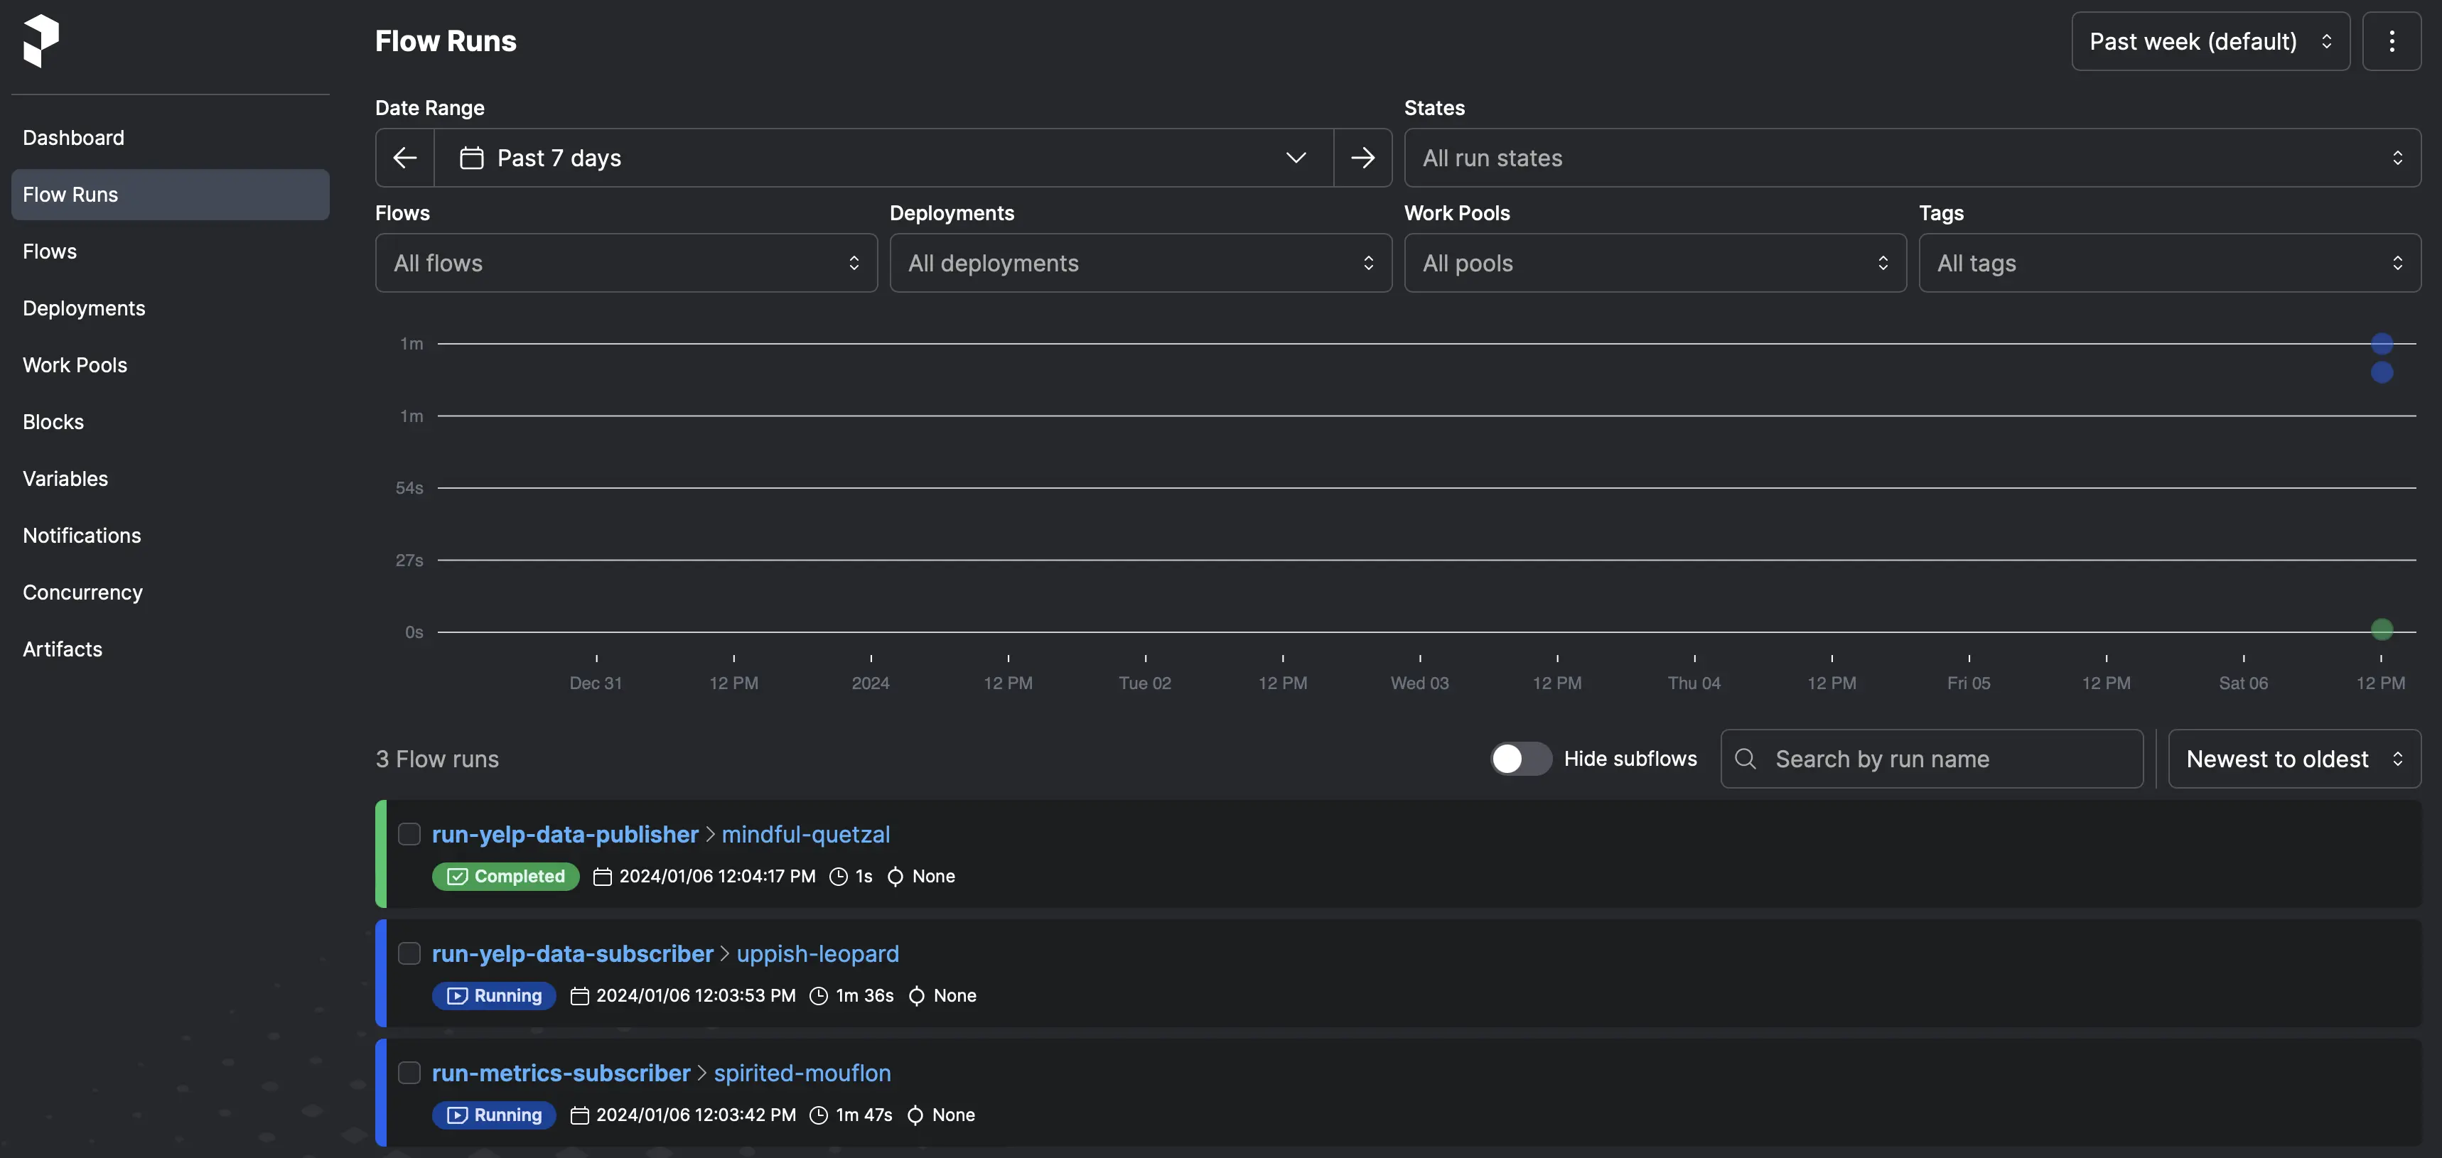The image size is (2442, 1158).
Task: Open Work Pools in the sidebar
Action: 171,365
